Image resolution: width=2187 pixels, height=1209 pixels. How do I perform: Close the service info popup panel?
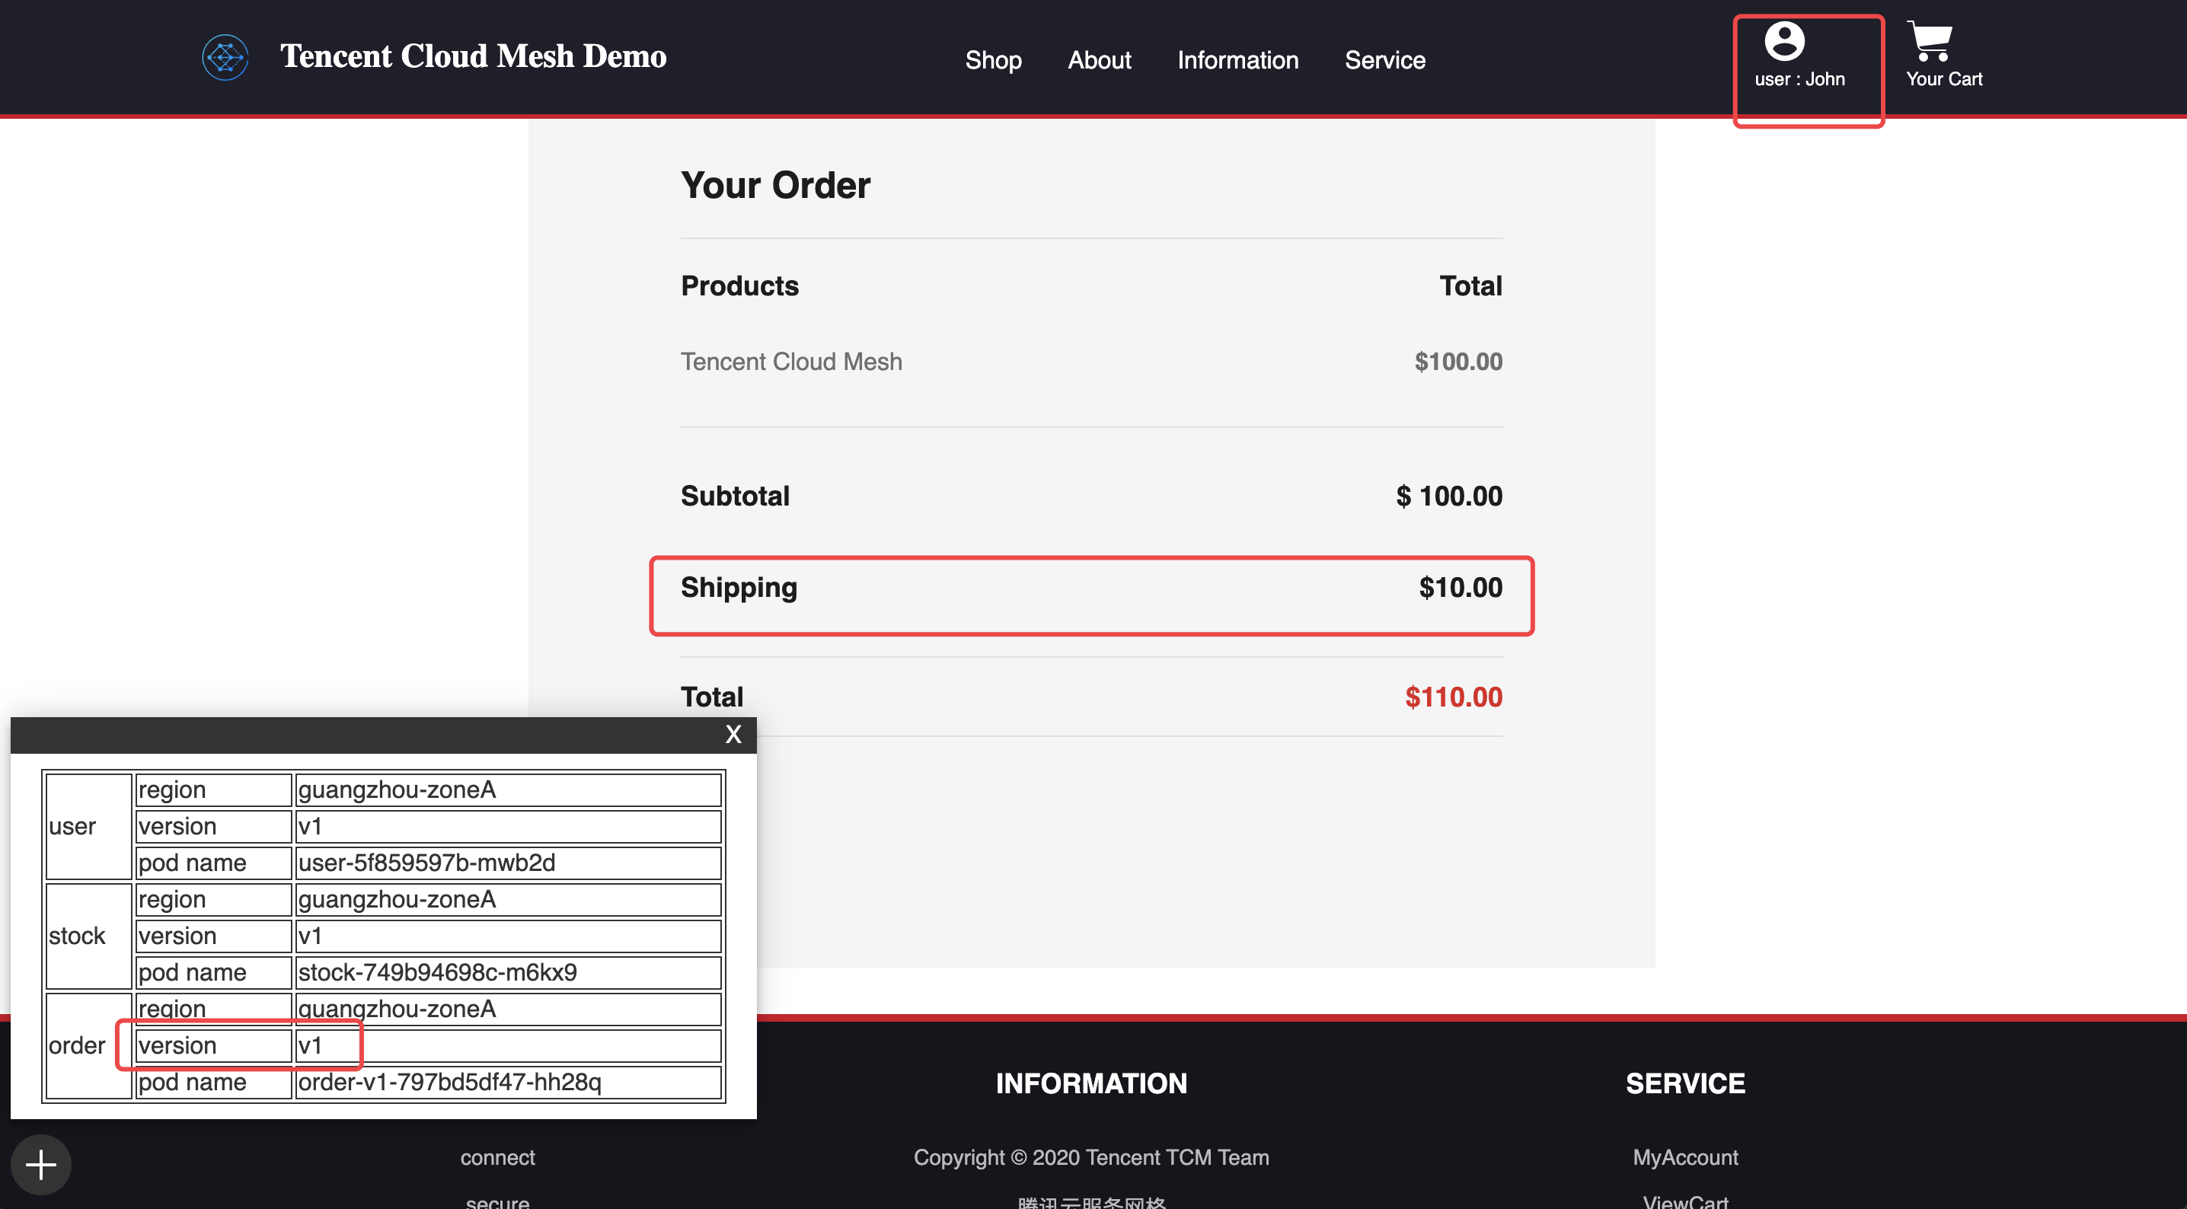click(733, 735)
